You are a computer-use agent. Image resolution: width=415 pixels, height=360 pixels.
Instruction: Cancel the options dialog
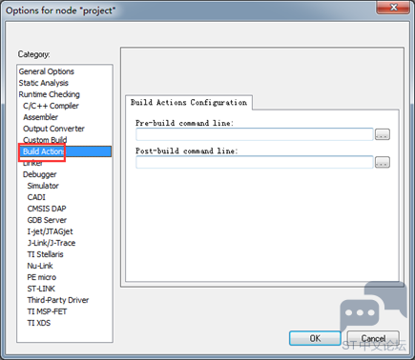tap(373, 338)
